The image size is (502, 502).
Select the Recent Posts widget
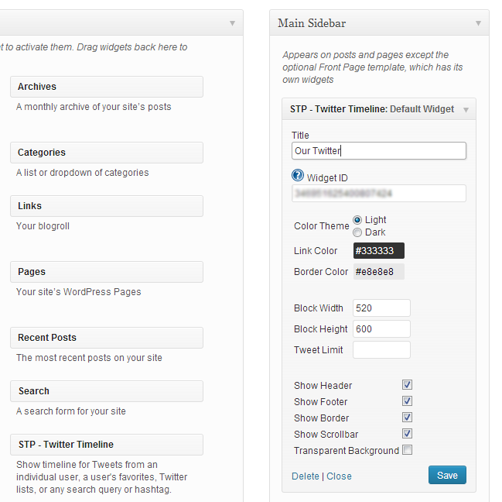click(107, 338)
